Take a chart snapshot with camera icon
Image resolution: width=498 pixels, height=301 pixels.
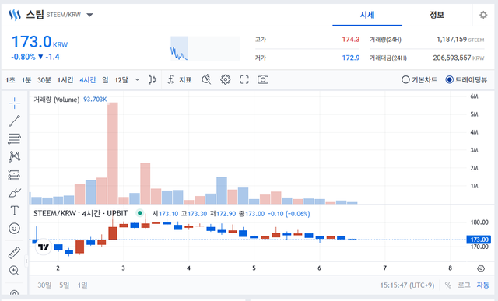[x=263, y=79]
